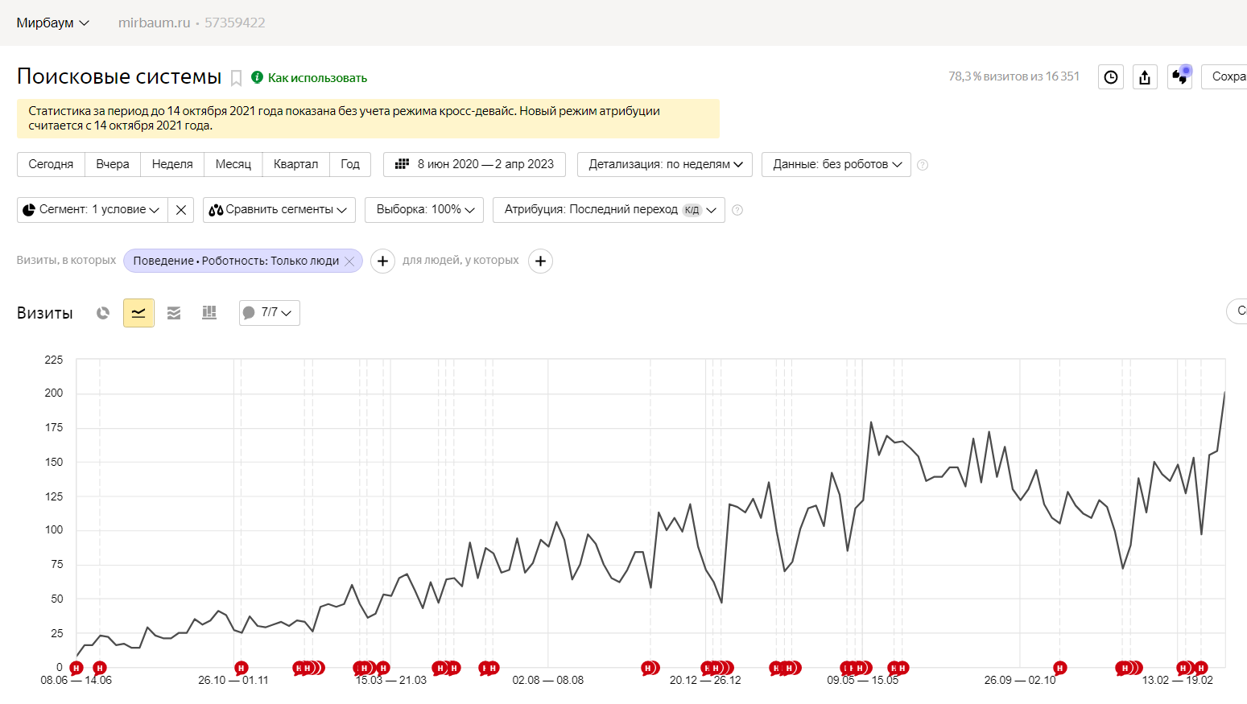Open the annotations 7/7 dropdown
1247x704 pixels.
[x=270, y=313]
